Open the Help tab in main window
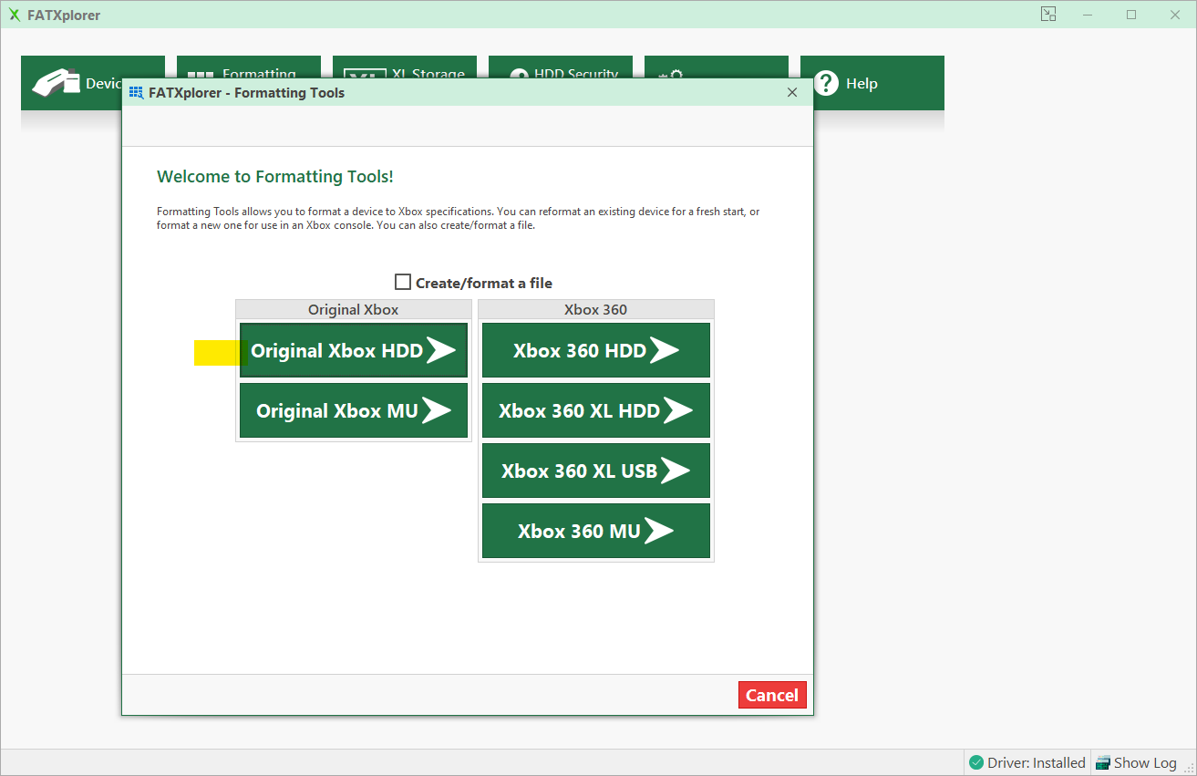Viewport: 1197px width, 776px height. click(872, 83)
